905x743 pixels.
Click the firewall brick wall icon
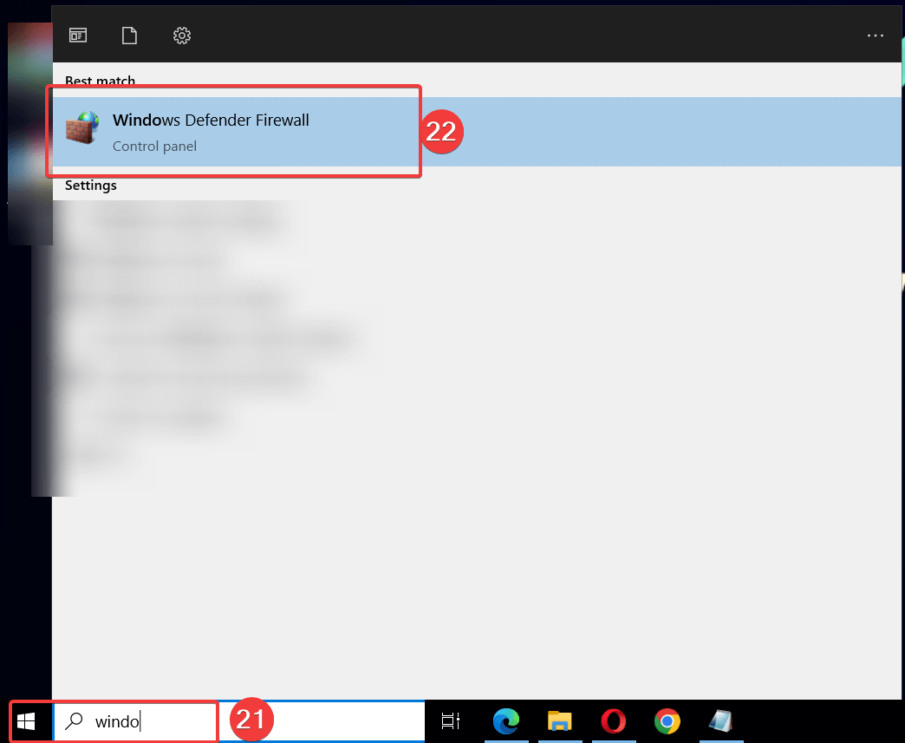(82, 128)
